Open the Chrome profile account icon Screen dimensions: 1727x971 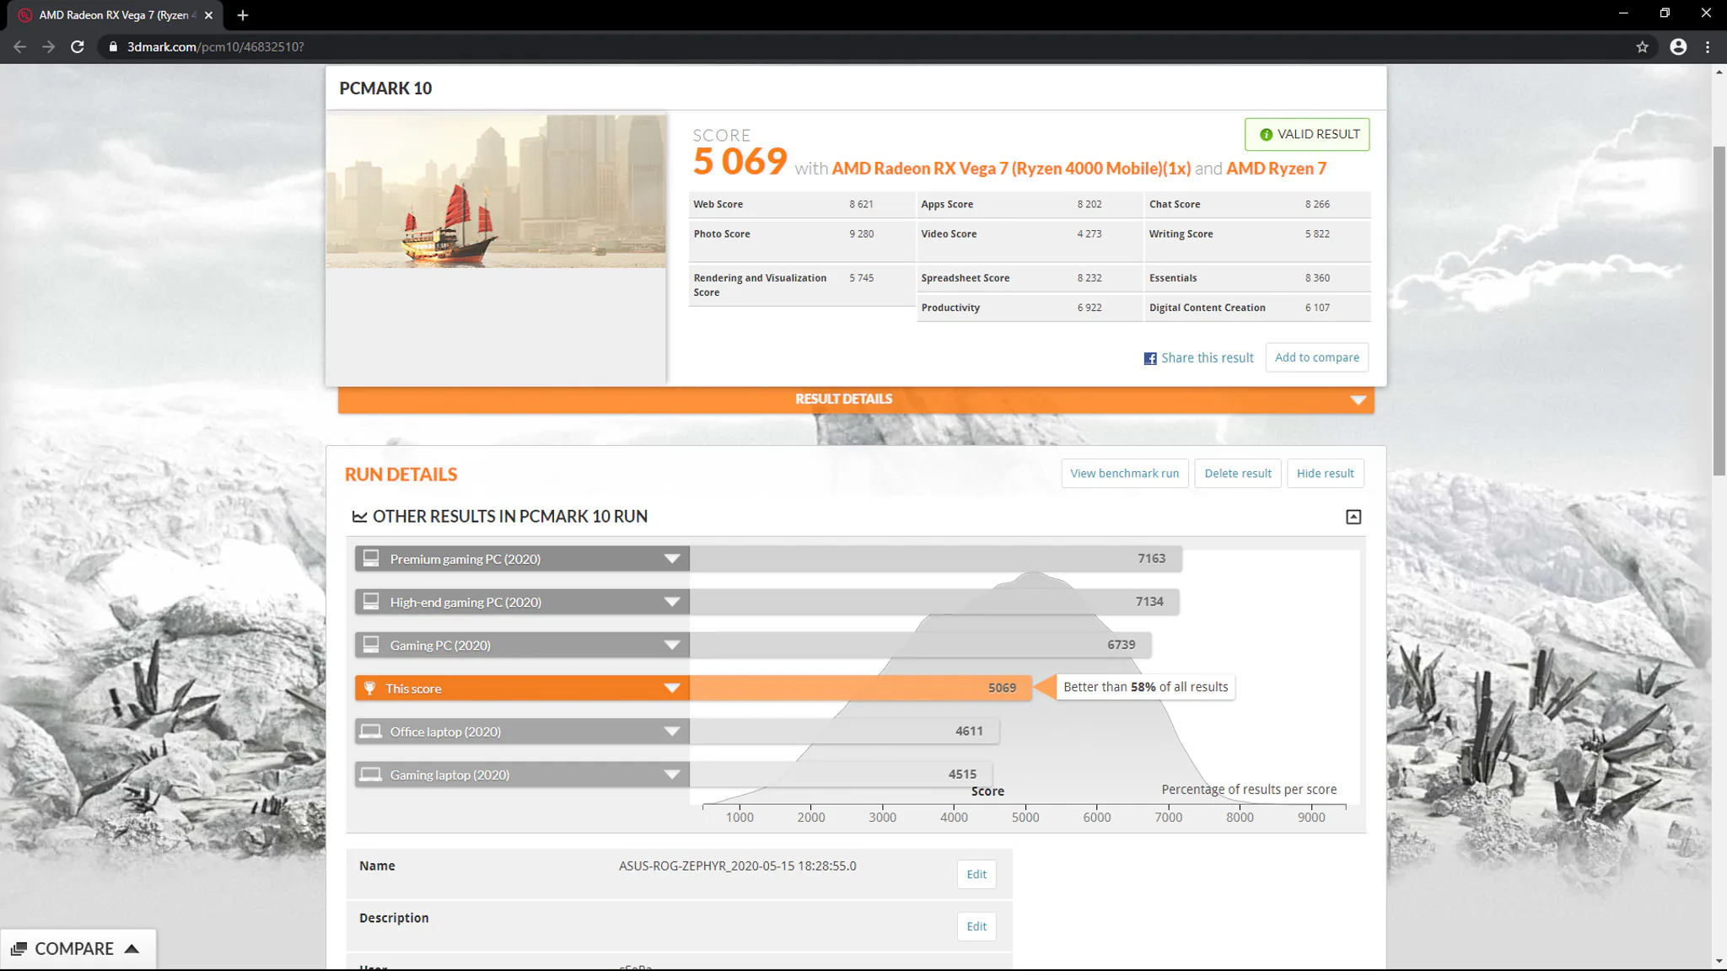pyautogui.click(x=1678, y=47)
